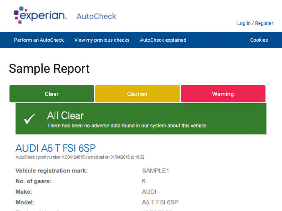Click the Vehicle registration mark label
282x211 pixels.
(x=52, y=171)
